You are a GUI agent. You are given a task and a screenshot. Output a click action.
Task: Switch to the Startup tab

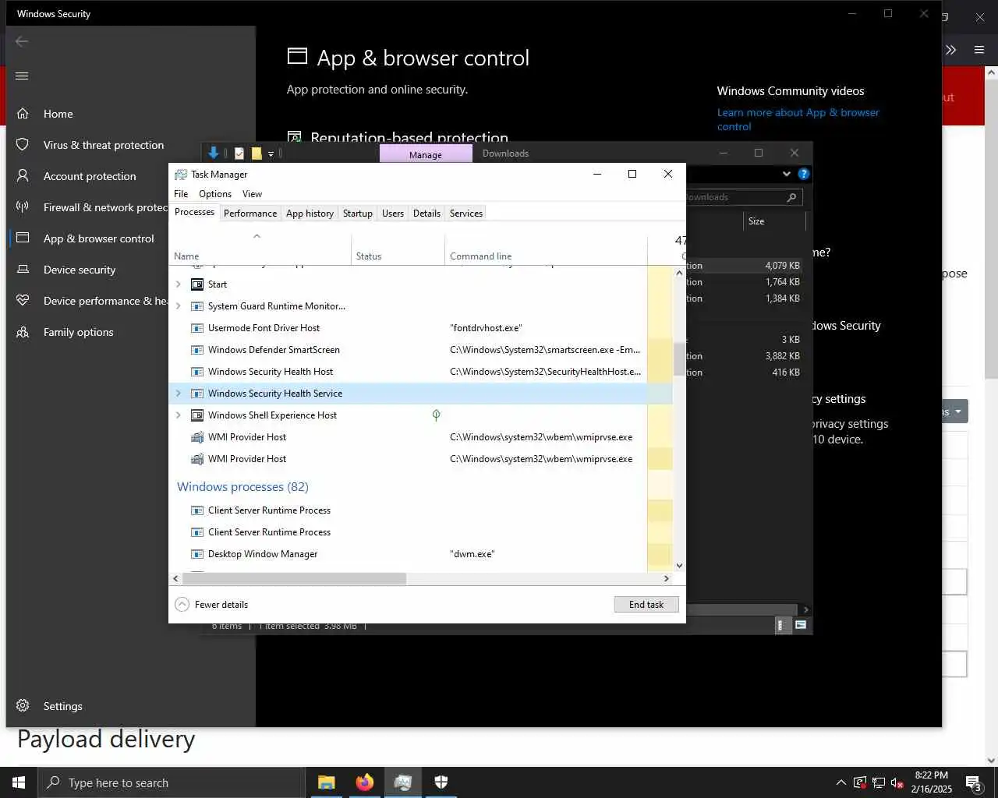[x=358, y=214]
